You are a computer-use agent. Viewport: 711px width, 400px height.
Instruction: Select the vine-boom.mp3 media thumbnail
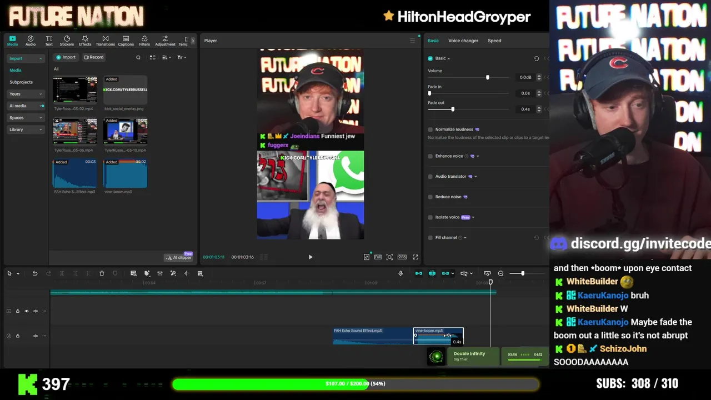pyautogui.click(x=125, y=173)
